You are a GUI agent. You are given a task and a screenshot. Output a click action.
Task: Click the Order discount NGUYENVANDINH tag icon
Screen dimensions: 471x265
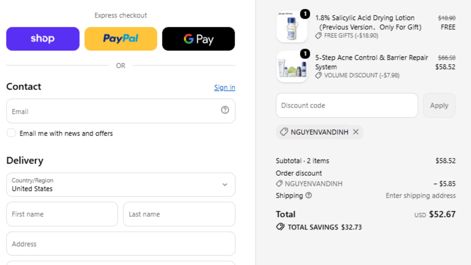[x=279, y=184]
